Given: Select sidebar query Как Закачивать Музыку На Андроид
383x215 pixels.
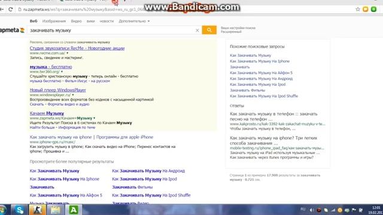Looking at the screenshot, I should tap(261, 79).
